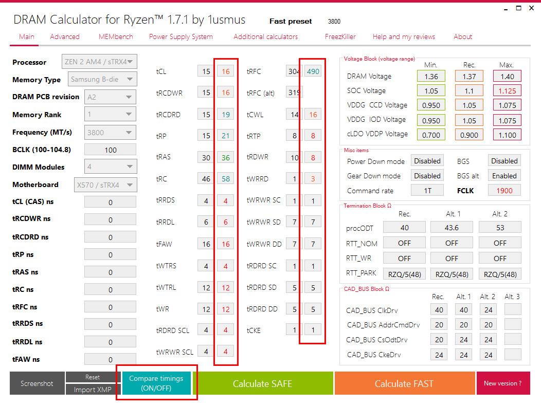This screenshot has width=541, height=406.
Task: Open the Memory Type dropdown
Action: click(102, 79)
